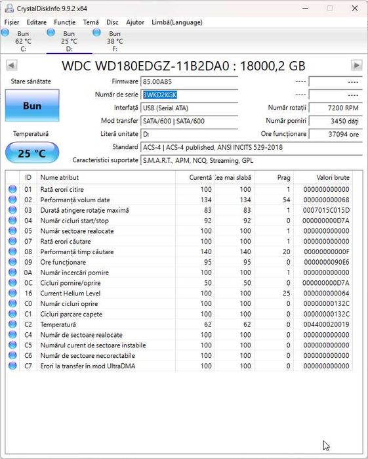Screen dimensions: 368x459
Task: Click status orb for 04 Număr cicluri start/stop
Action: coord(12,221)
